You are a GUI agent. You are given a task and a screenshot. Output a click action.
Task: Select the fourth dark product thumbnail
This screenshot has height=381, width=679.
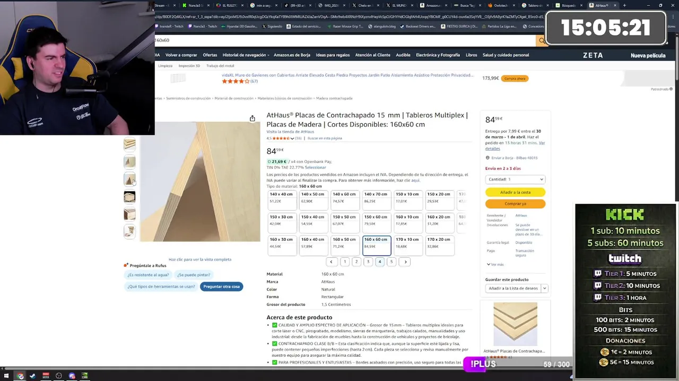(x=129, y=197)
